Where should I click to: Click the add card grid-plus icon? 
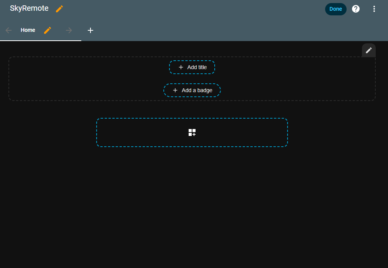tap(192, 132)
